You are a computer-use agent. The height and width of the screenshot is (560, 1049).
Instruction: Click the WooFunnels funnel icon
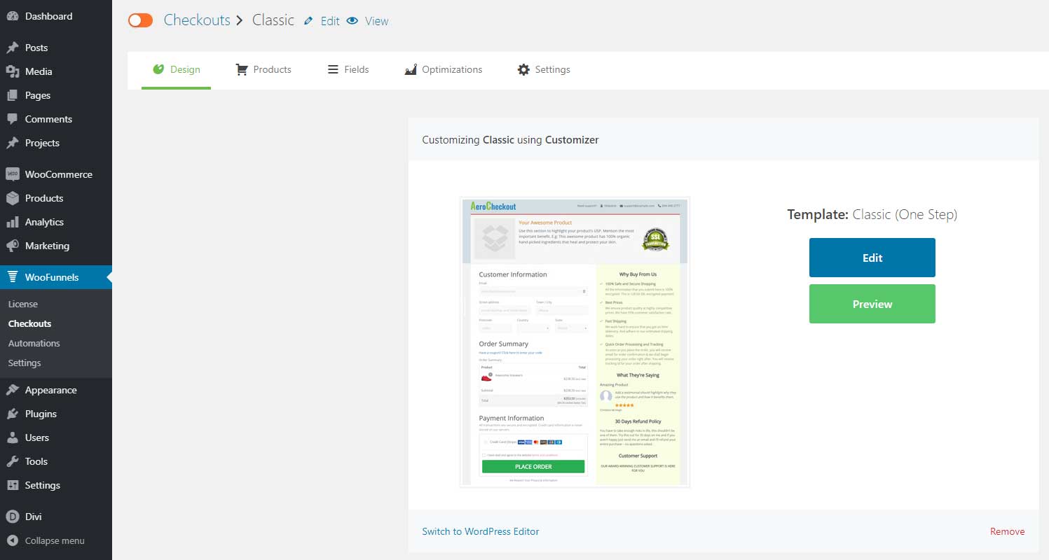(x=12, y=277)
